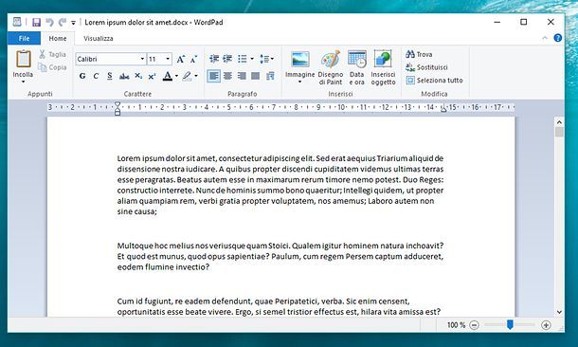Click the WordPad application icon in title bar
This screenshot has width=578, height=347.
click(x=17, y=22)
